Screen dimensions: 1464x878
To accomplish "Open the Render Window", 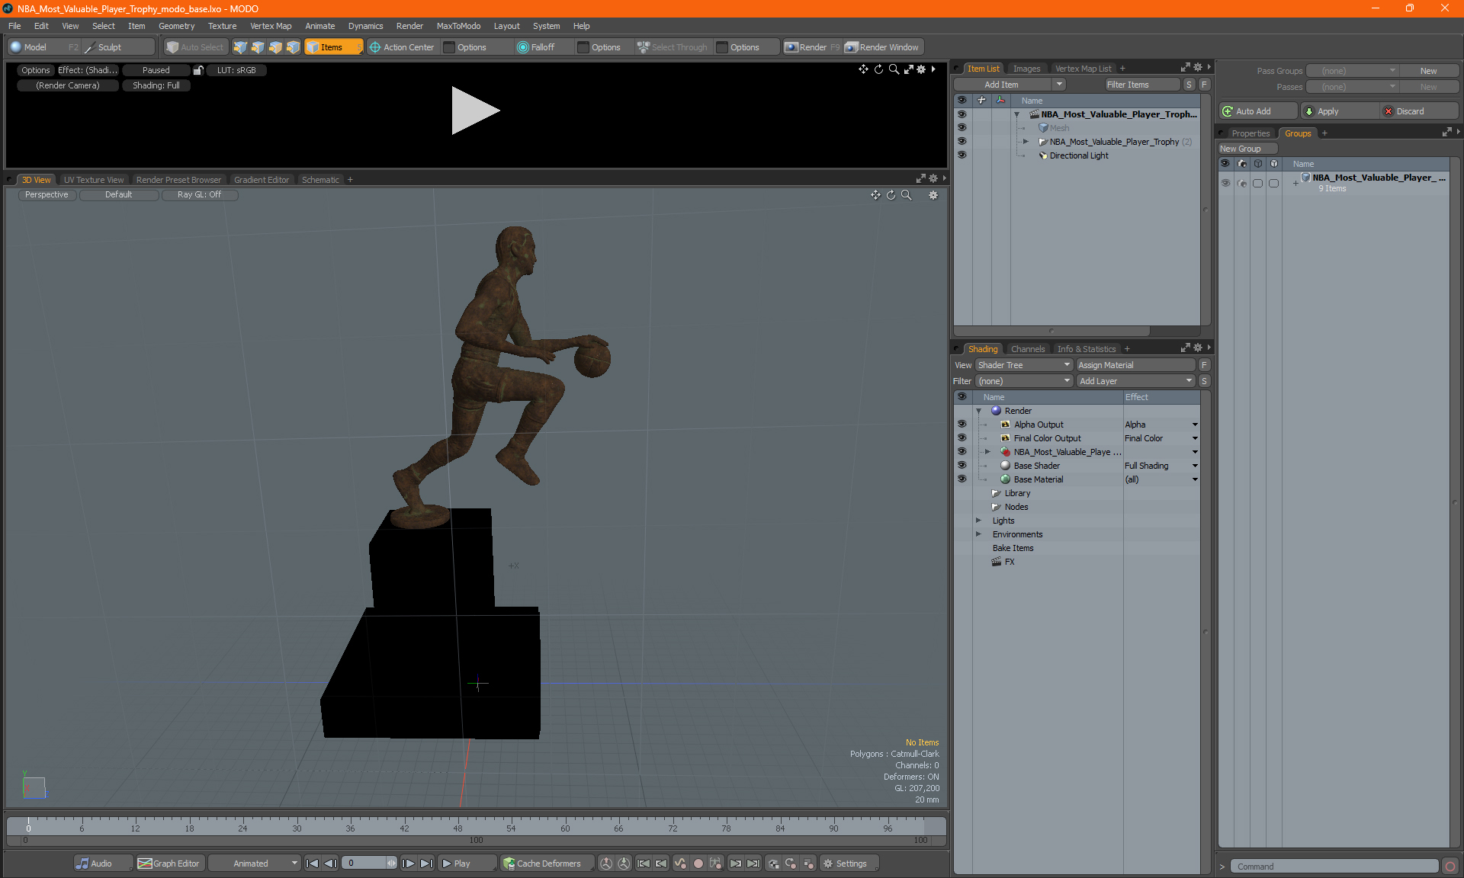I will 883,47.
